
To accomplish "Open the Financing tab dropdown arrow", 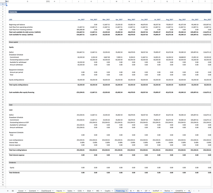I will (x=126, y=191).
